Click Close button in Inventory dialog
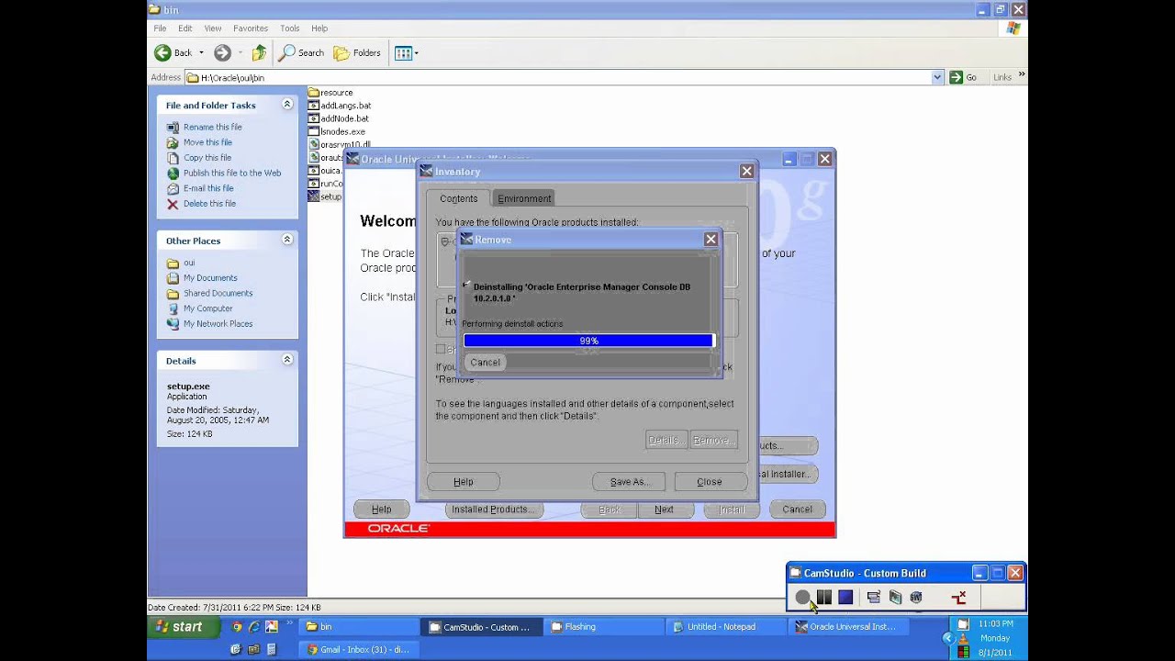The width and height of the screenshot is (1175, 661). [x=710, y=482]
